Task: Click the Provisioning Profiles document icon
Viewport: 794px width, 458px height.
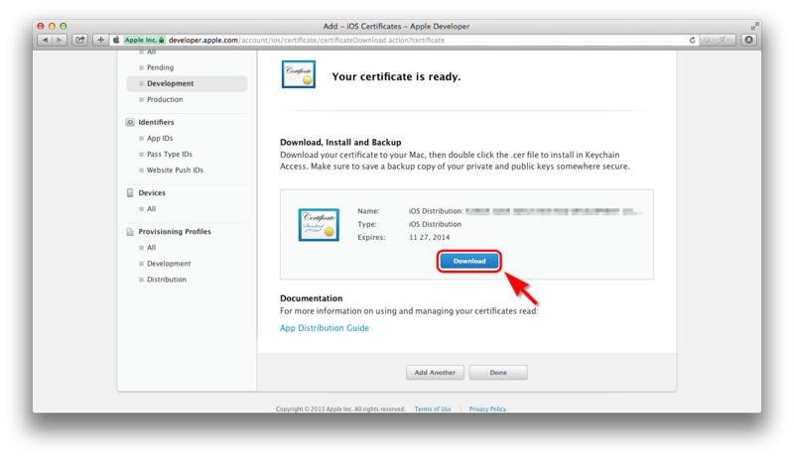Action: coord(130,232)
